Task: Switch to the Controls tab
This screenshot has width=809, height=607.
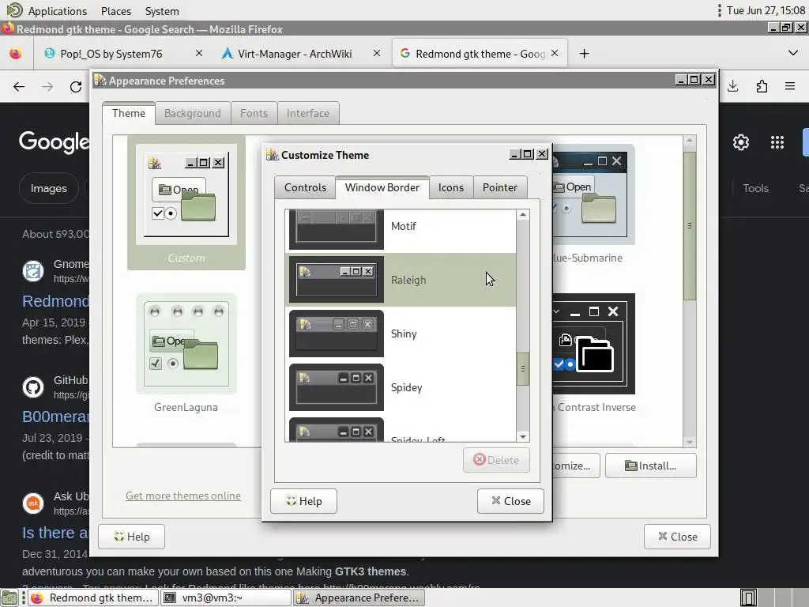Action: click(x=305, y=187)
